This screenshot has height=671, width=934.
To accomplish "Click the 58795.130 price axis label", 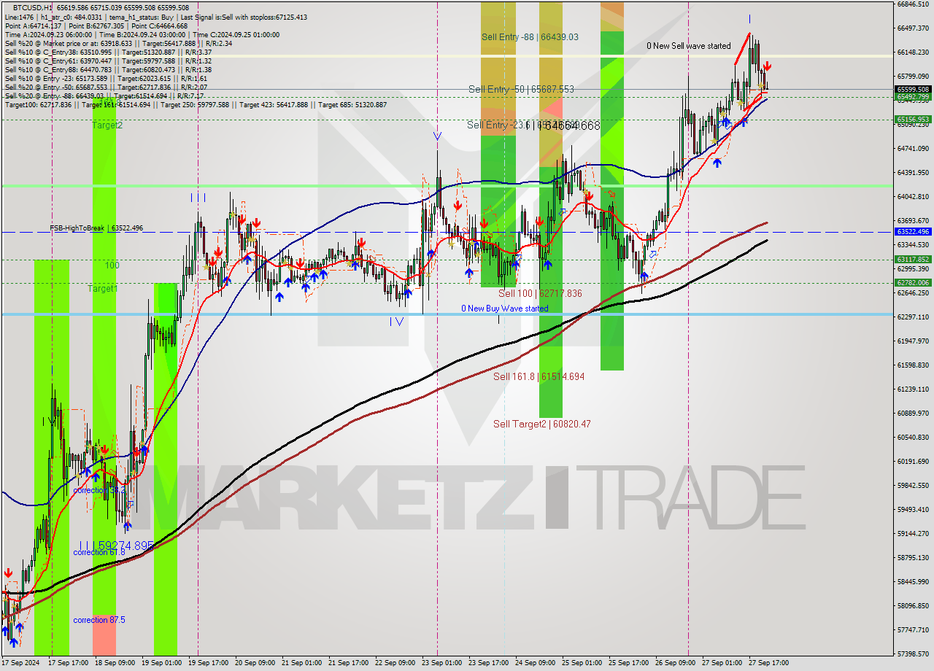I will (914, 557).
